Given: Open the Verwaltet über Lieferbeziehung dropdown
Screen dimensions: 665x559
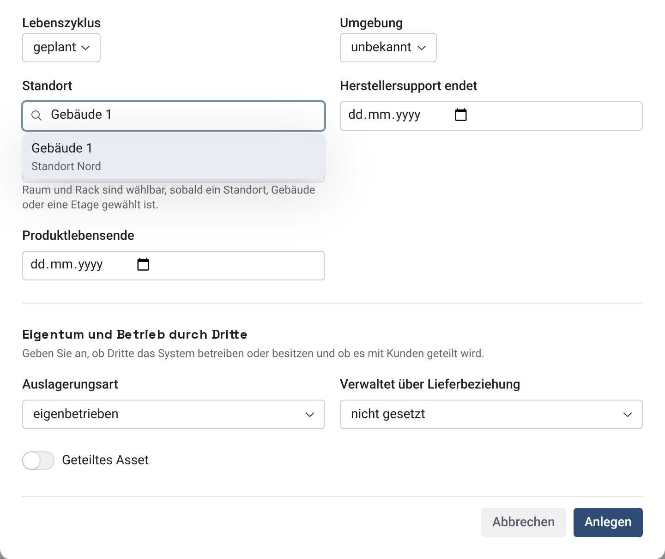Looking at the screenshot, I should 491,414.
